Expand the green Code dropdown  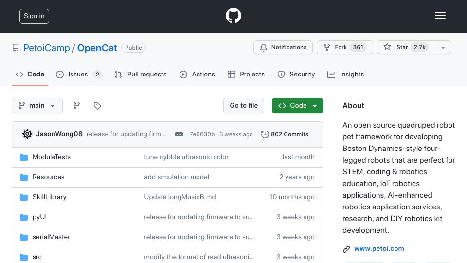point(297,106)
